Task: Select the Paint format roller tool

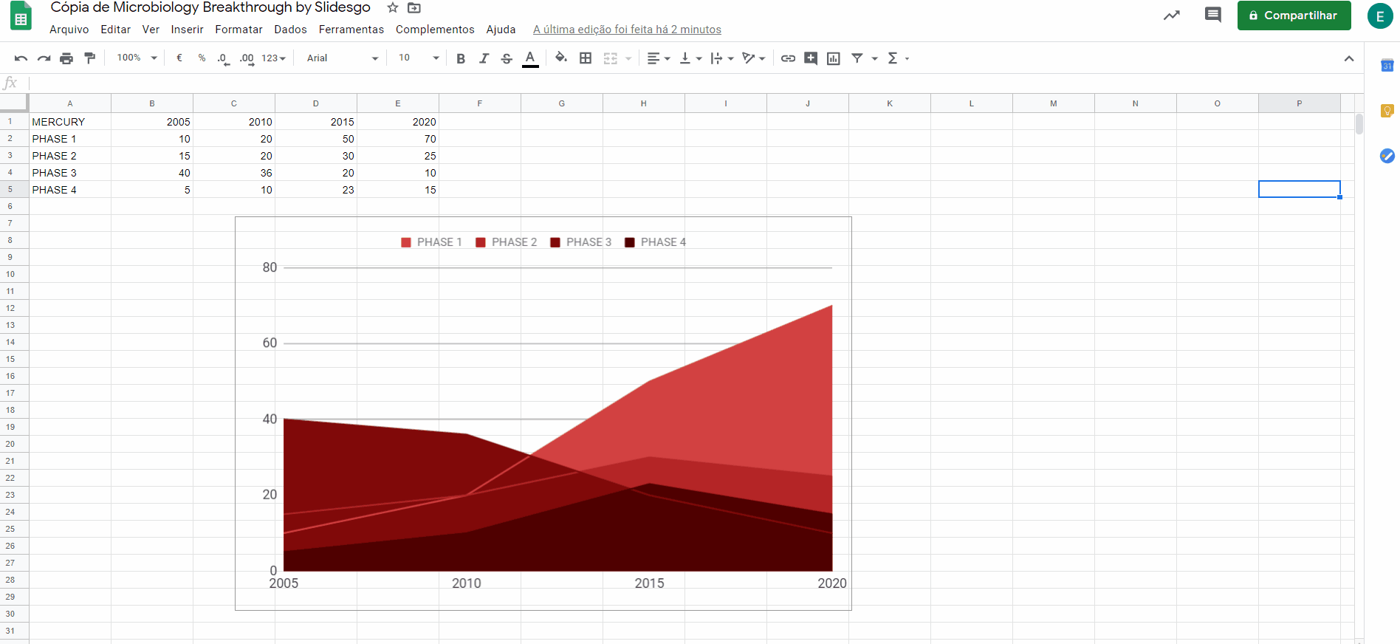Action: 90,58
